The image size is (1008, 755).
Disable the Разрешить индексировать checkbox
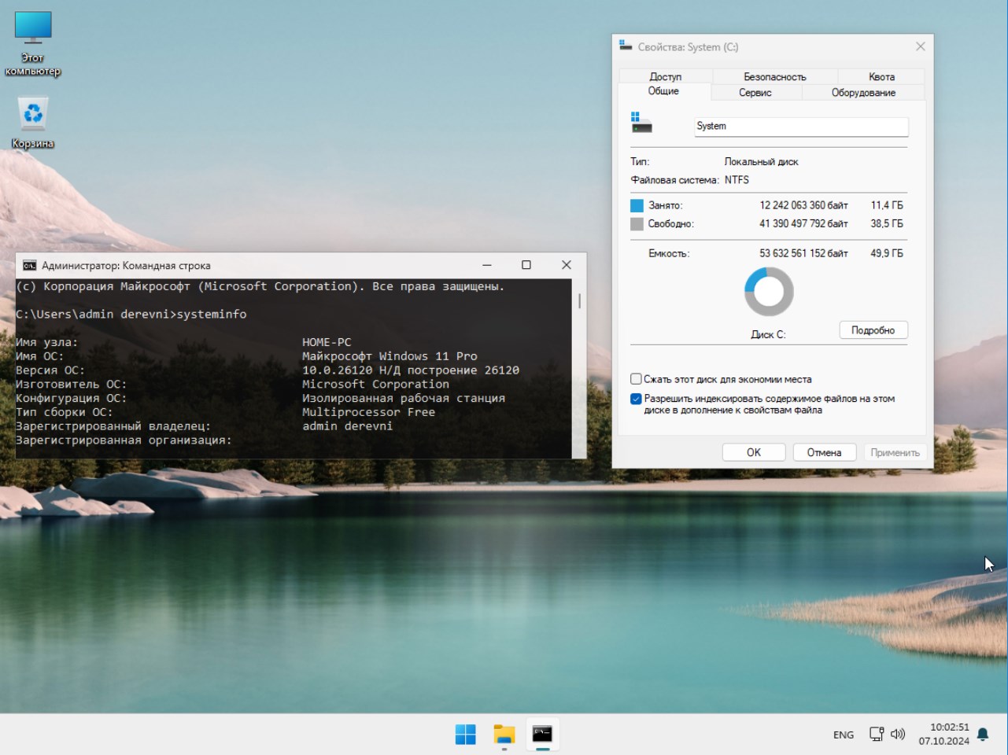point(635,398)
